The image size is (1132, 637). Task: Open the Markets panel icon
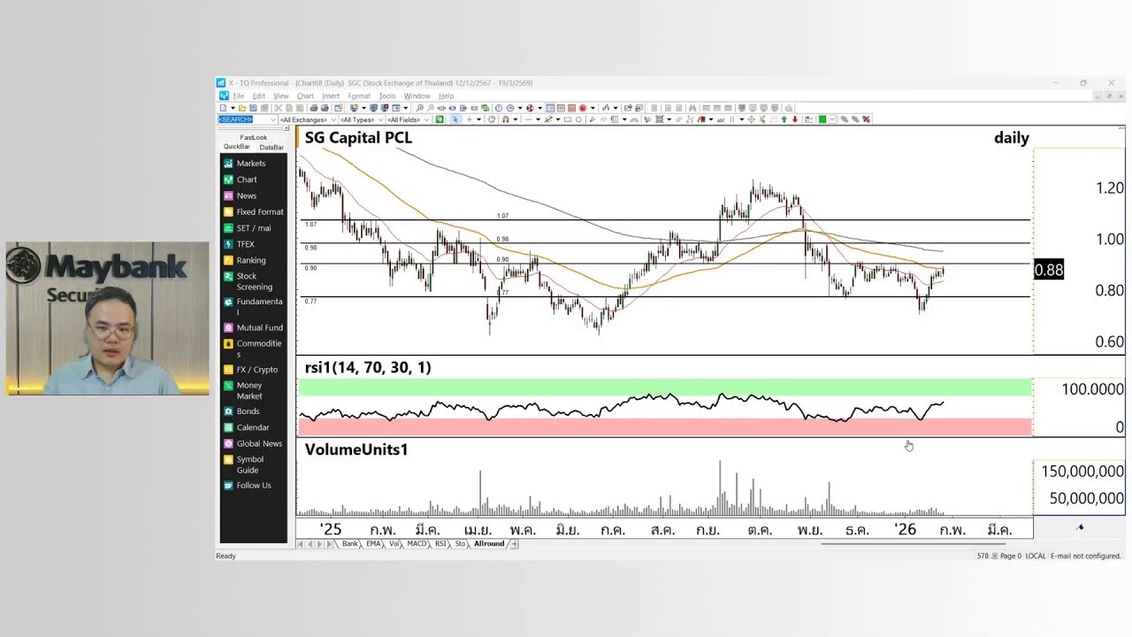(x=228, y=164)
